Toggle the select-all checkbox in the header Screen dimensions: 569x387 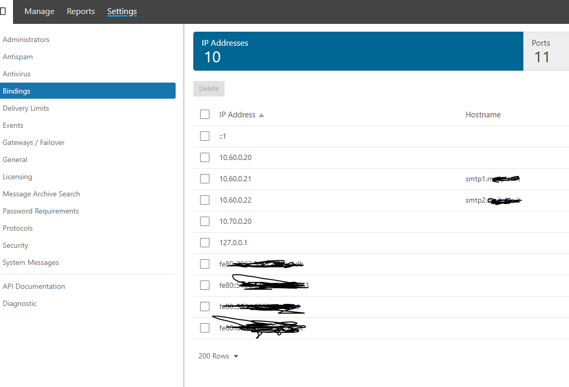click(x=205, y=115)
